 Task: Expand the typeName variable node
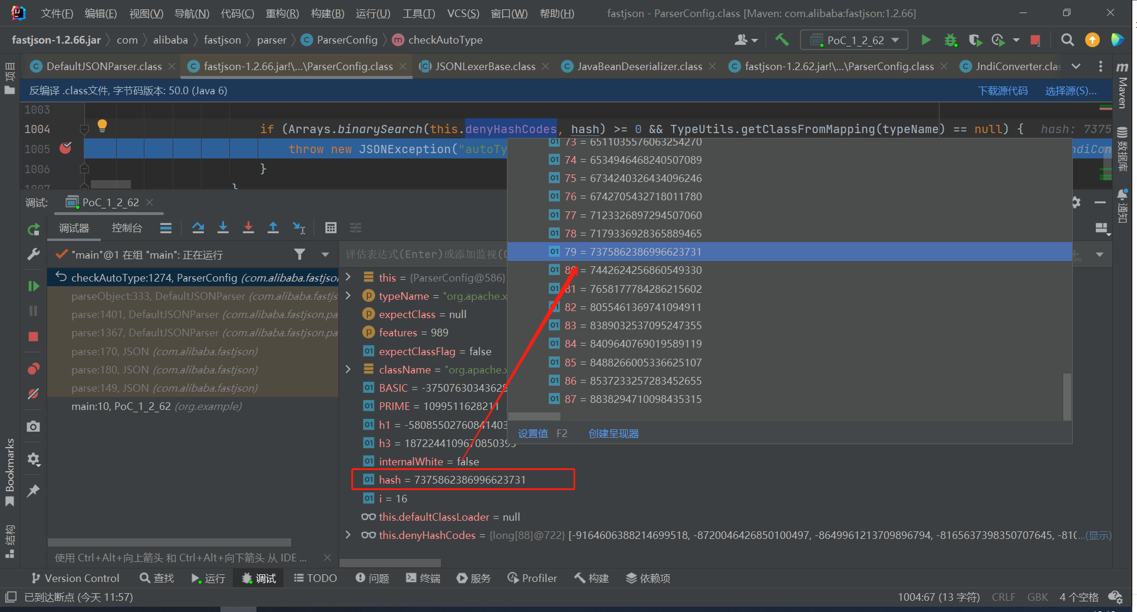[348, 296]
